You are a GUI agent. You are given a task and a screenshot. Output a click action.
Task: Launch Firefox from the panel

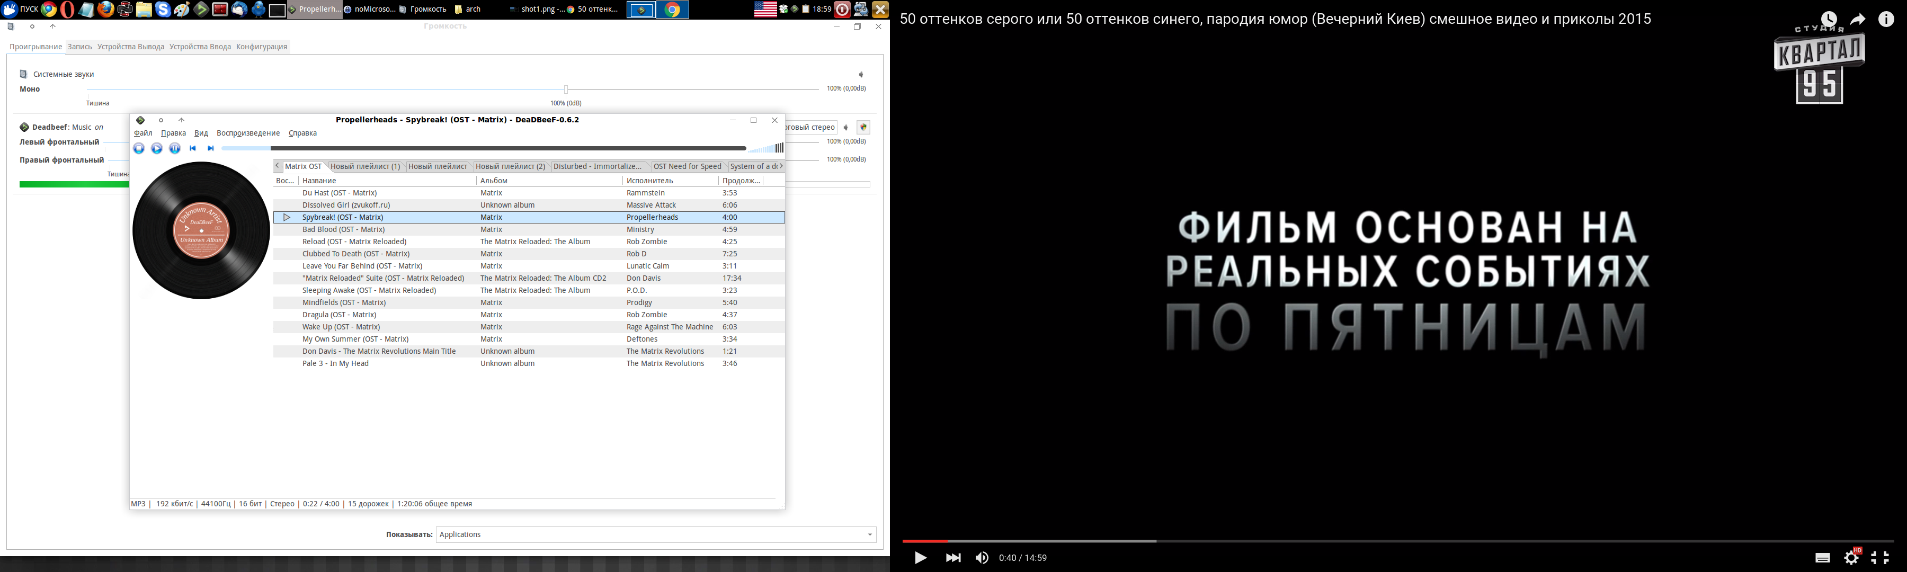coord(106,10)
